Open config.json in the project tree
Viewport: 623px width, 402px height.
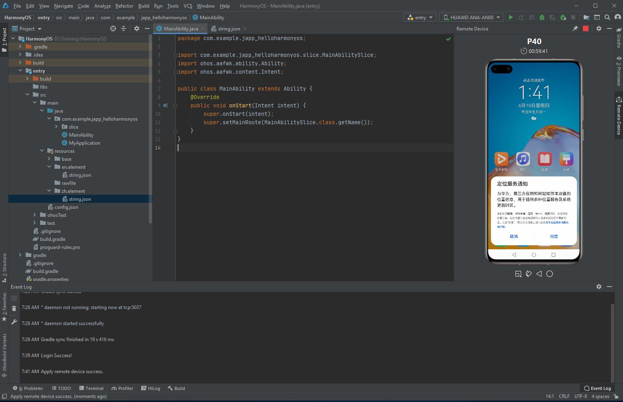pyautogui.click(x=66, y=207)
